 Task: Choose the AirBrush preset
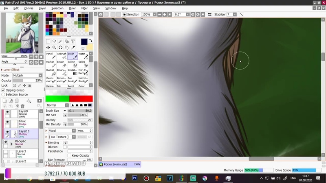pos(62,56)
